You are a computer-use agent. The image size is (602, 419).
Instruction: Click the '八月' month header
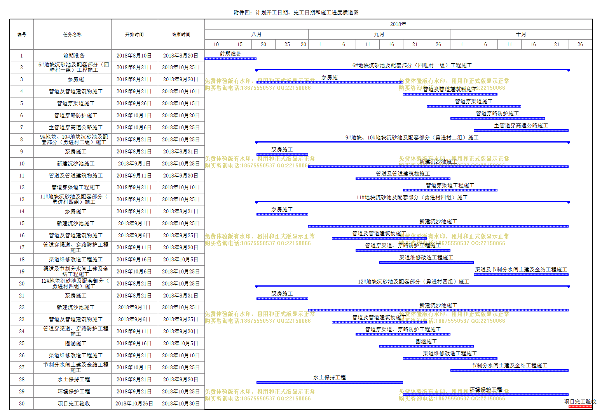click(x=257, y=34)
